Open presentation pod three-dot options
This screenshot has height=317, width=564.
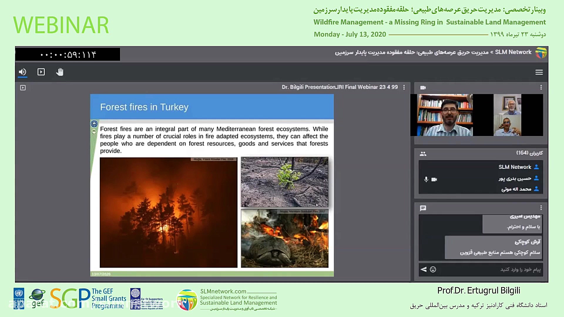coord(404,87)
